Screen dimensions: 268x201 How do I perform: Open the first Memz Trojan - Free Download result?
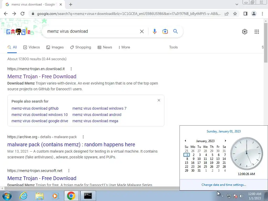coord(42,76)
